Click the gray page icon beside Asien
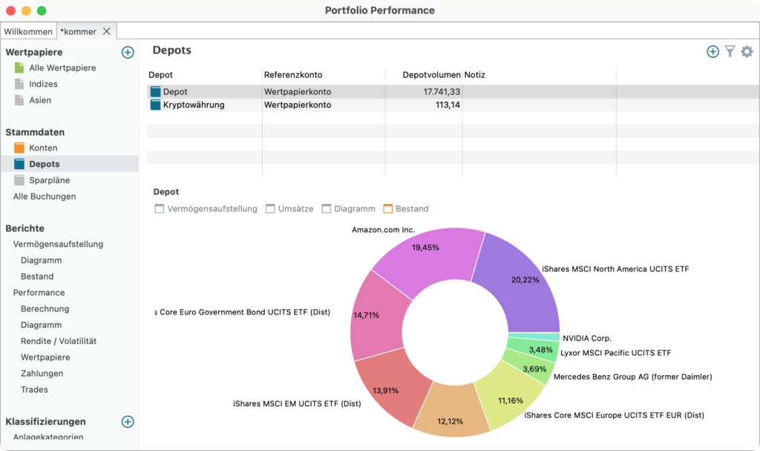The width and height of the screenshot is (760, 451). [x=19, y=100]
